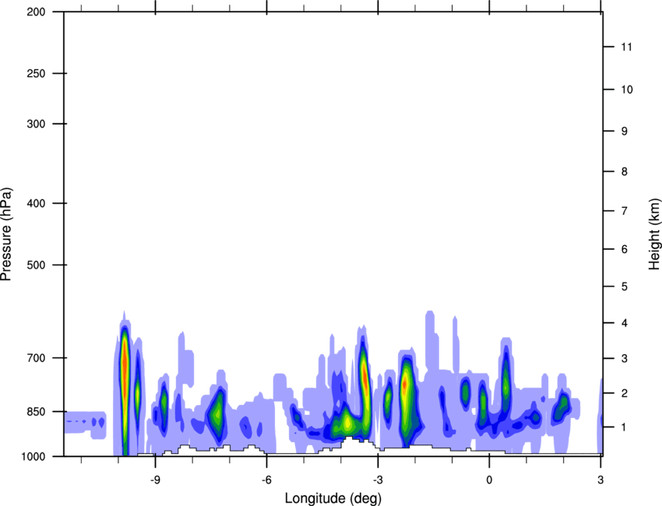Click the 2 km height label
662x506 pixels.
(x=625, y=393)
